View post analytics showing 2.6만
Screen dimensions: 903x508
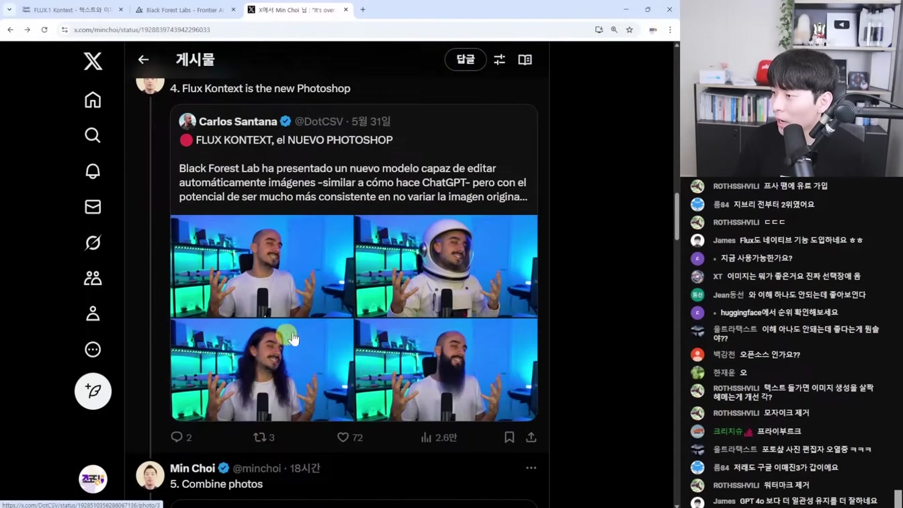click(x=439, y=437)
